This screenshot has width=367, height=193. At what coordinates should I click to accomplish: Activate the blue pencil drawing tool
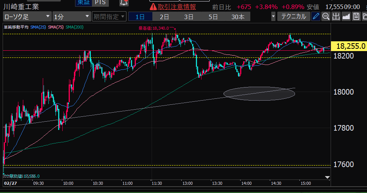(316, 17)
